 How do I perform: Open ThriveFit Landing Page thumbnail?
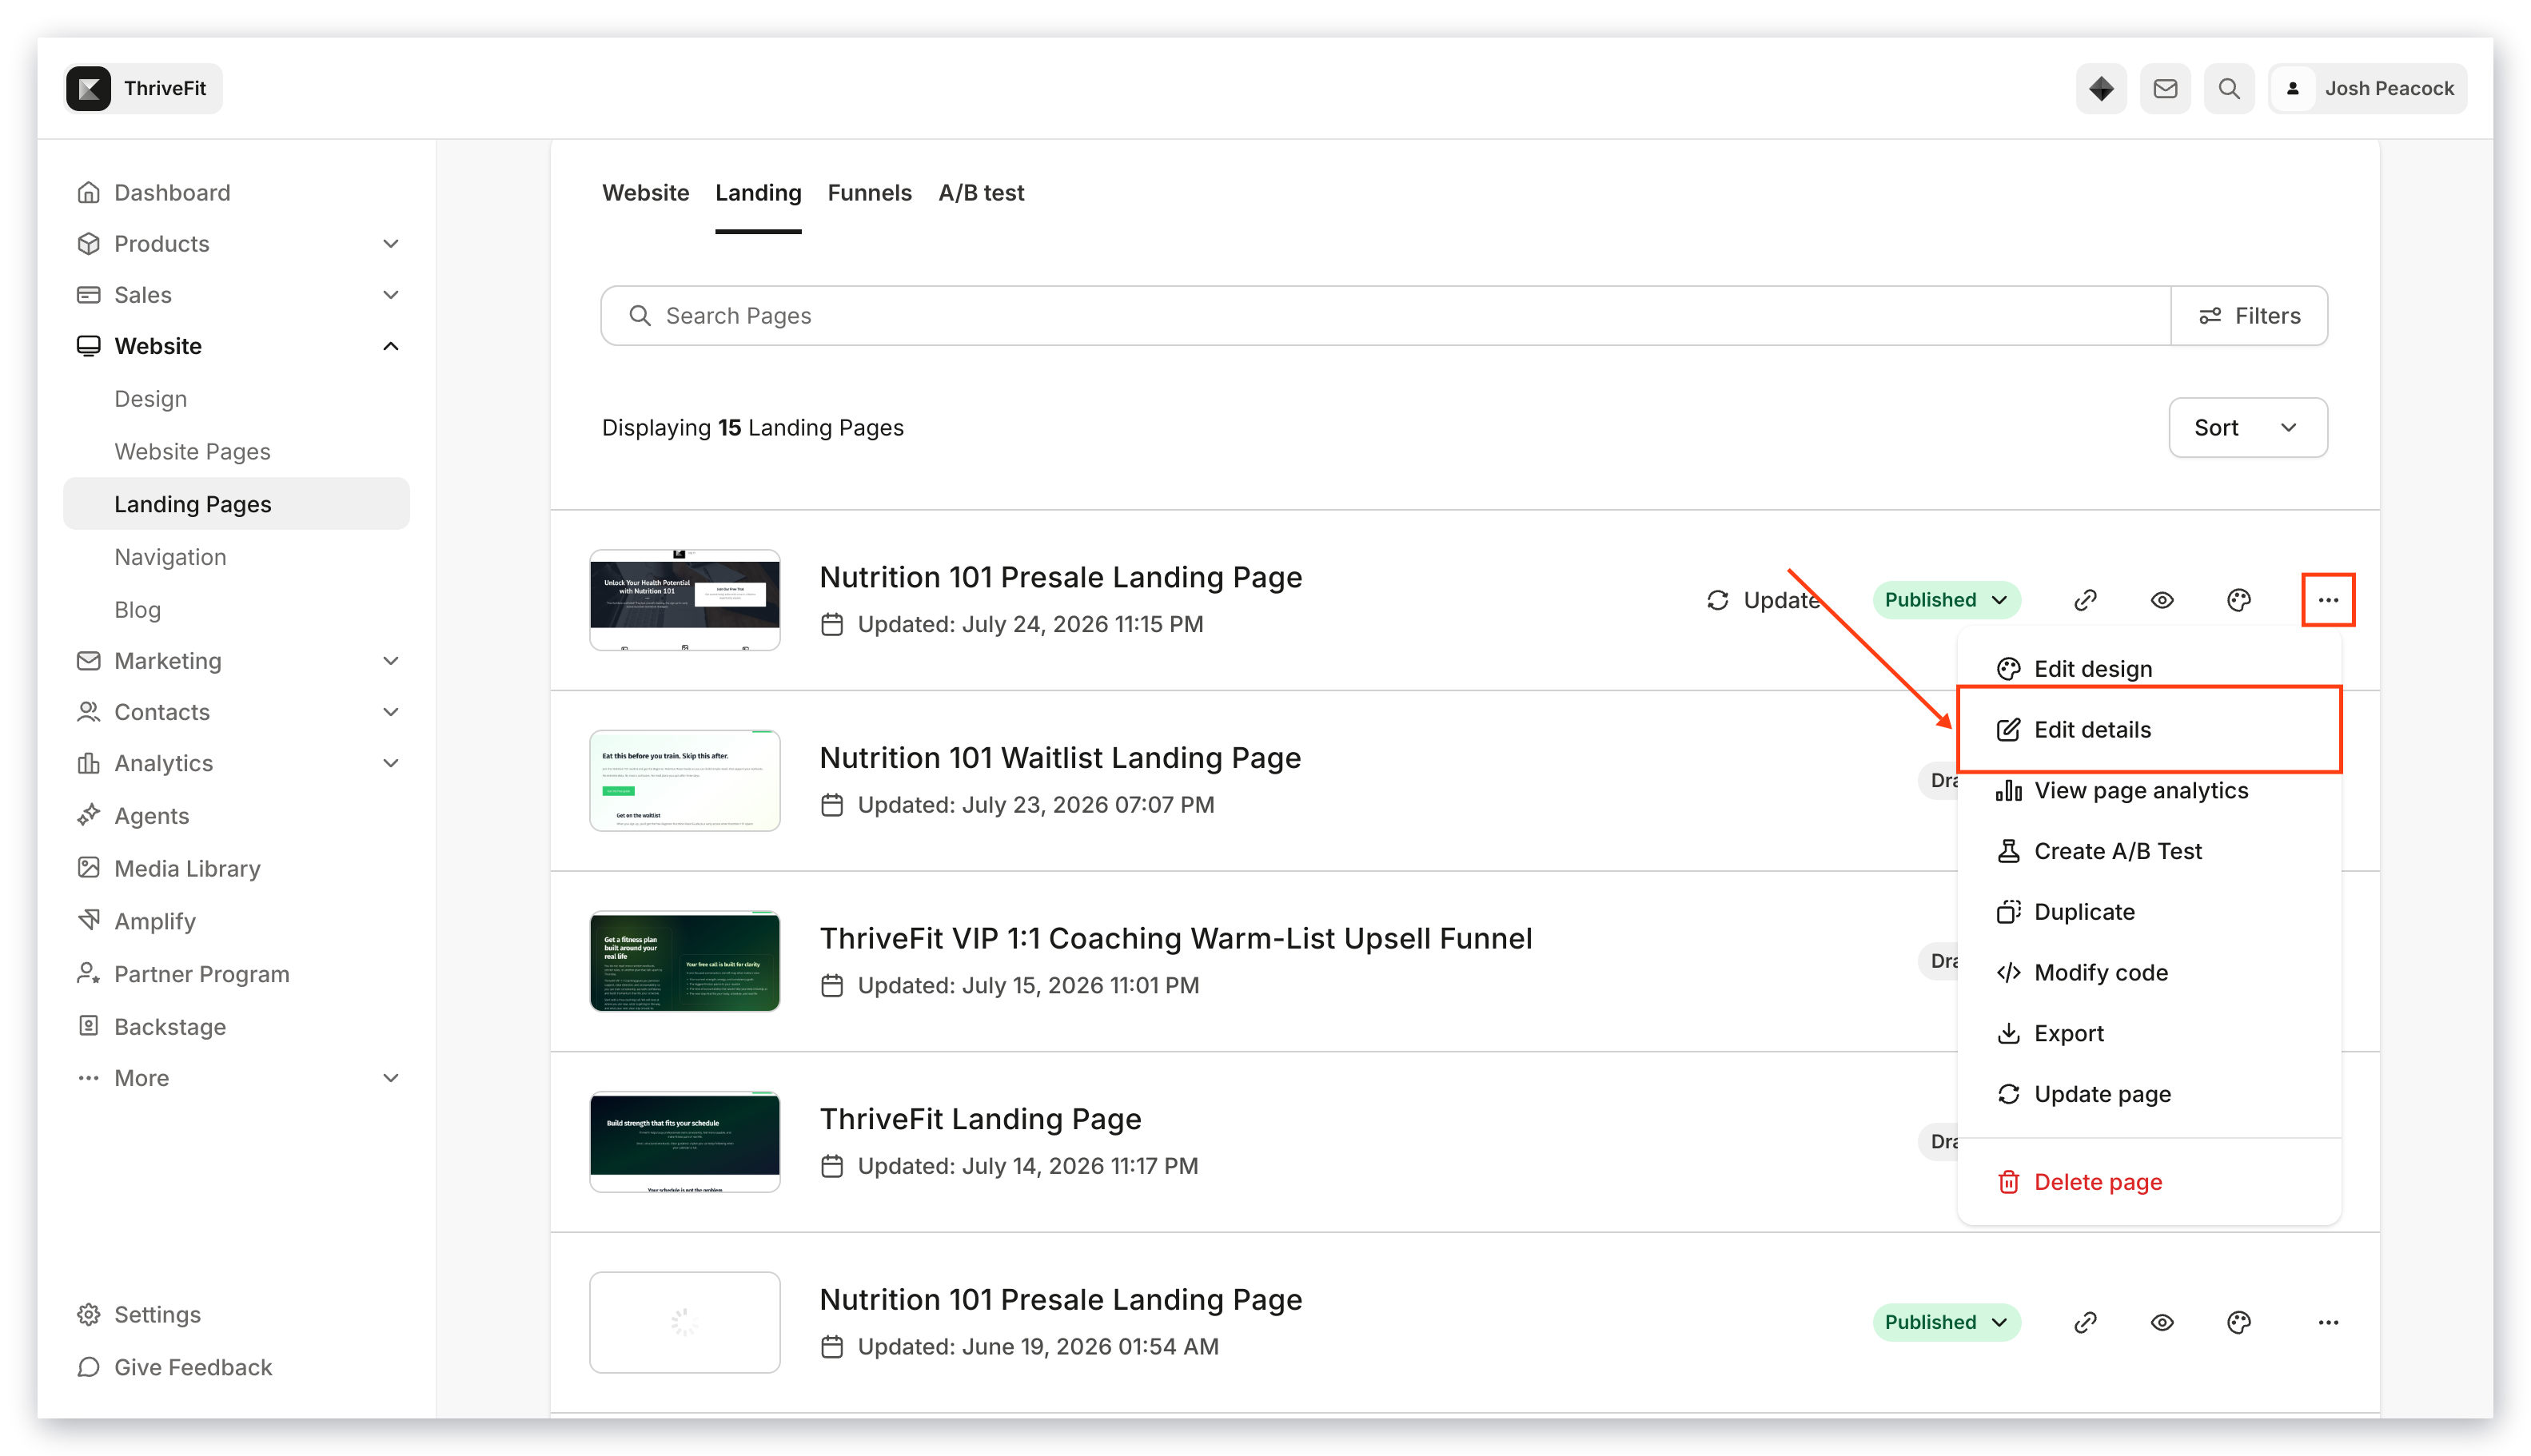coord(684,1141)
